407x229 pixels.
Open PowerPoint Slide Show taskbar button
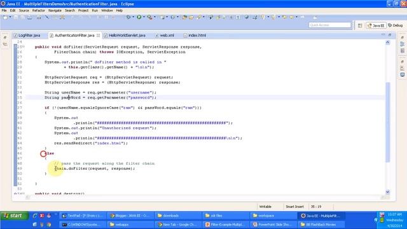tap(274, 225)
